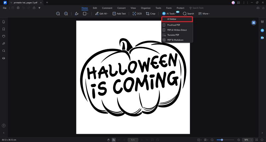Image resolution: width=266 pixels, height=142 pixels.
Task: Close the printable hal...pages-3.pdf tab
Action: (x=41, y=3)
